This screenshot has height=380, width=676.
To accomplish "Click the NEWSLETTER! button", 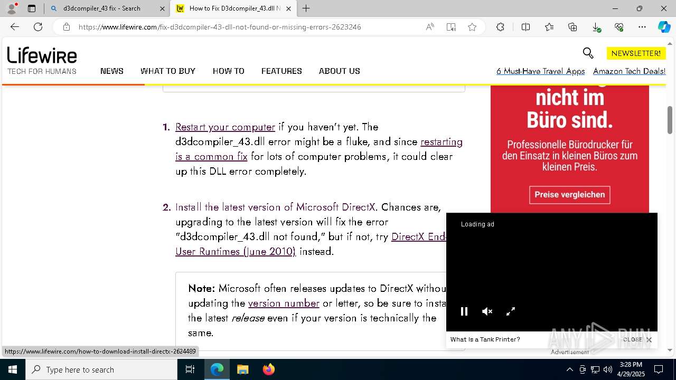I will [x=636, y=53].
